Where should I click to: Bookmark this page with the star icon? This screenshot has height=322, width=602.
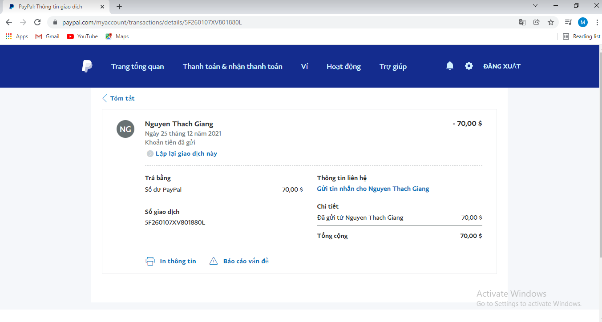coord(551,22)
